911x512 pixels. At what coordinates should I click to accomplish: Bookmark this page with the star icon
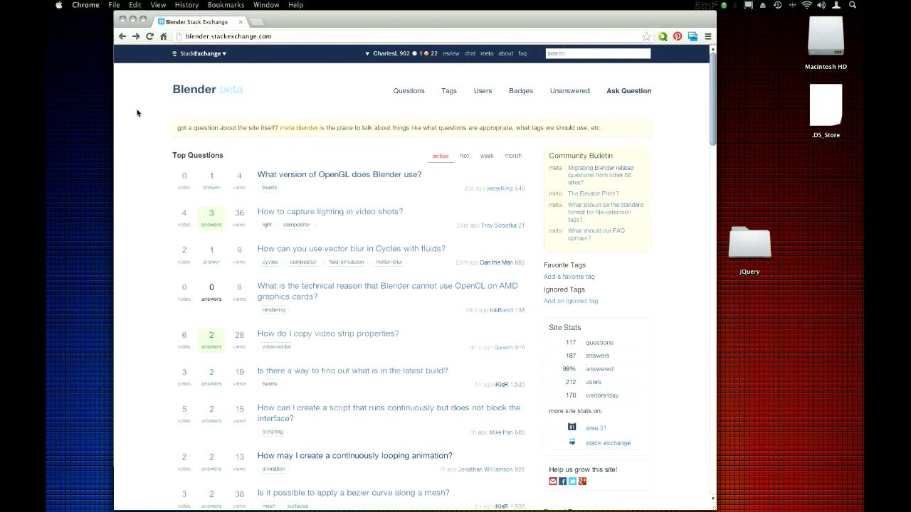tap(646, 36)
